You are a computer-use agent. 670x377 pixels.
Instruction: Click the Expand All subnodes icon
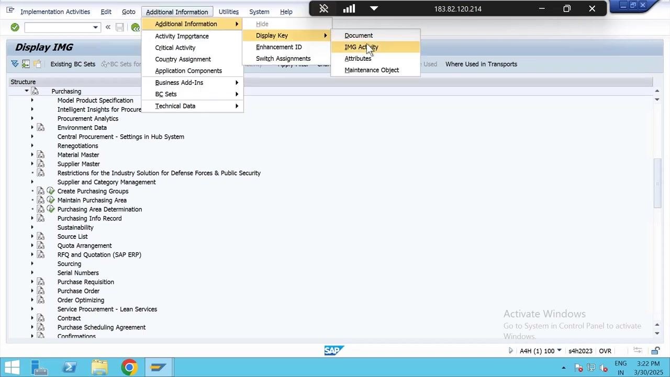(x=15, y=64)
